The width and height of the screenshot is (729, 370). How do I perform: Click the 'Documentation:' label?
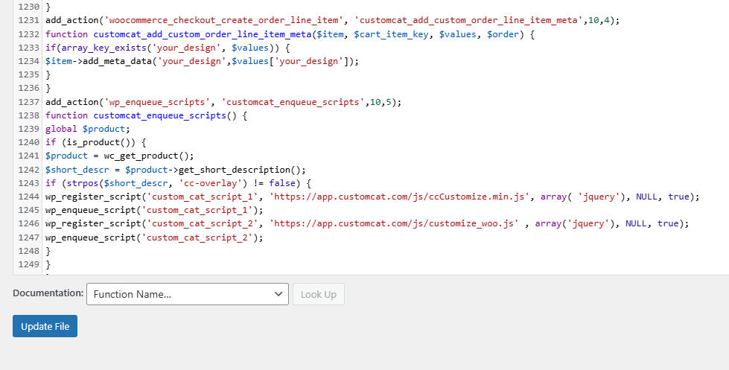[x=48, y=293]
